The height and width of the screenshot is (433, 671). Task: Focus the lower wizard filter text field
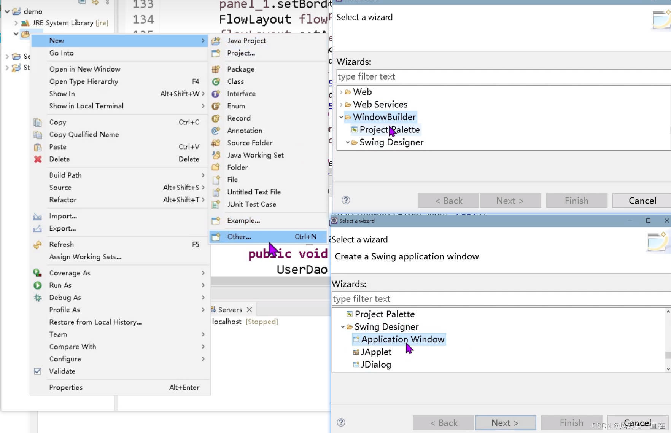point(501,299)
